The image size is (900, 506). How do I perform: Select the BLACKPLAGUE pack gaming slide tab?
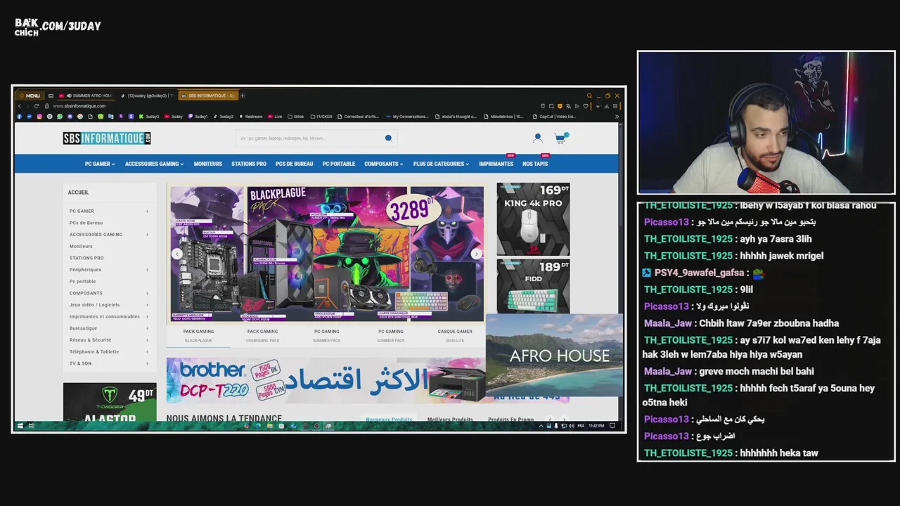point(198,336)
